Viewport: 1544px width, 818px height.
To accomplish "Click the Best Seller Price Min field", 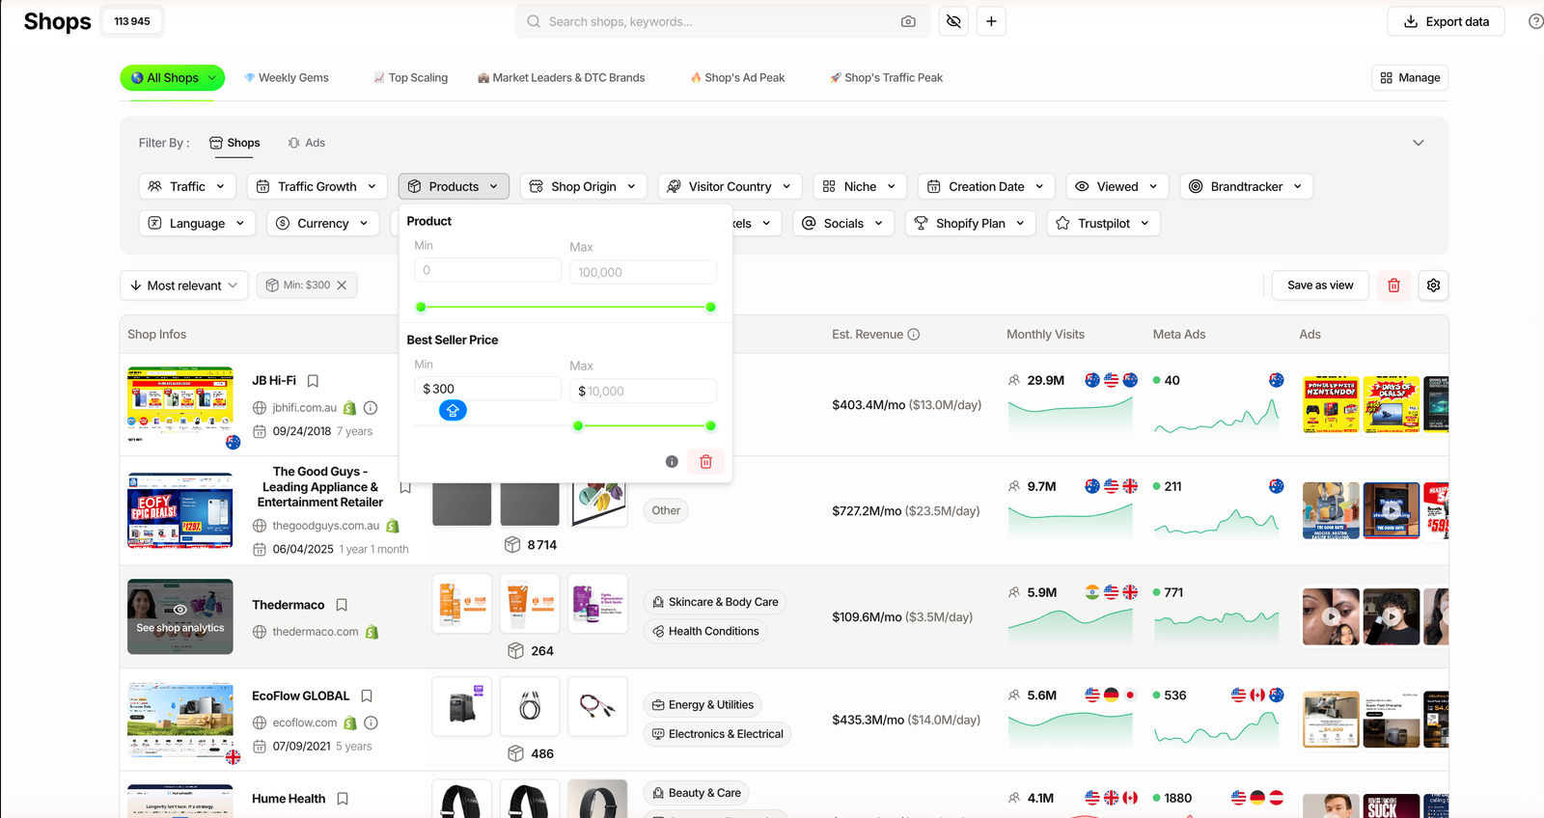I will tap(487, 389).
